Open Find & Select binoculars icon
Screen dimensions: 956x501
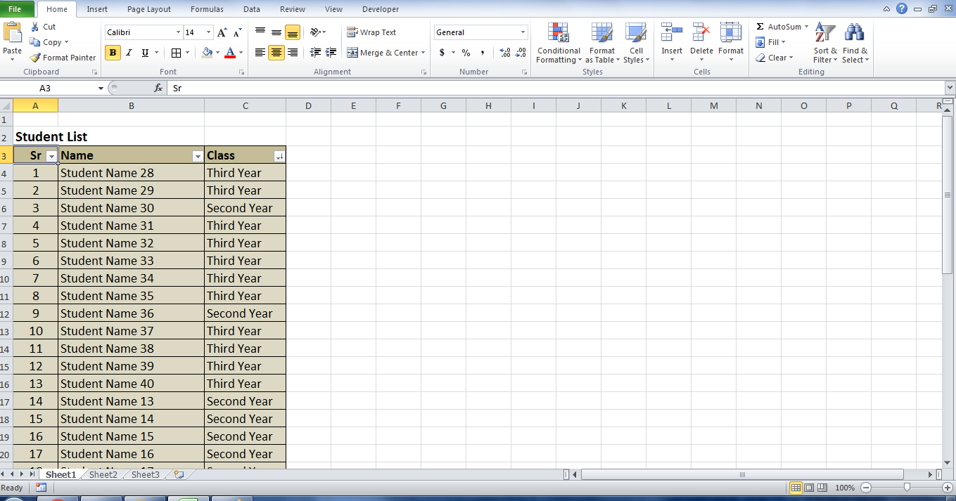(x=855, y=32)
